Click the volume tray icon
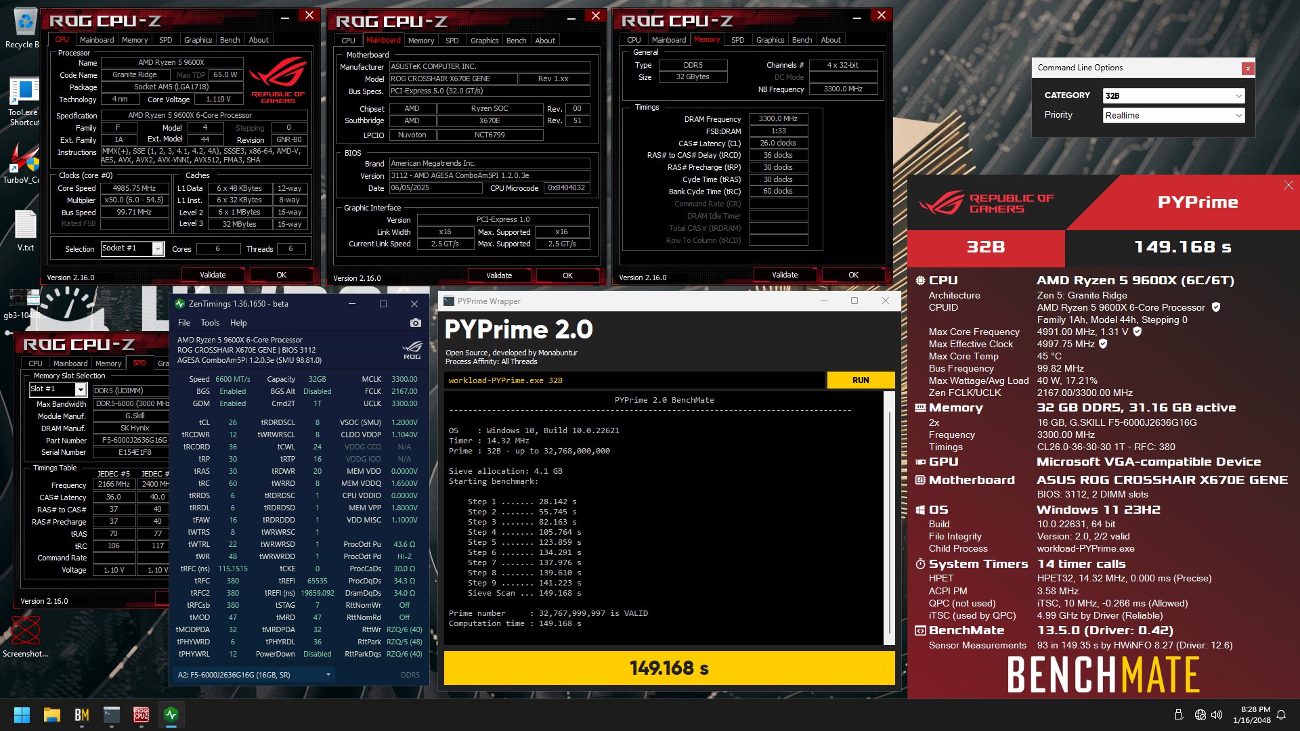The width and height of the screenshot is (1300, 731). click(1217, 715)
